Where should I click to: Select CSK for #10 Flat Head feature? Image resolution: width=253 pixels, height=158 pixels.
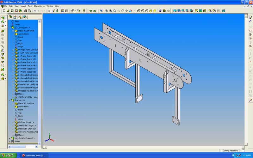pos(28,97)
